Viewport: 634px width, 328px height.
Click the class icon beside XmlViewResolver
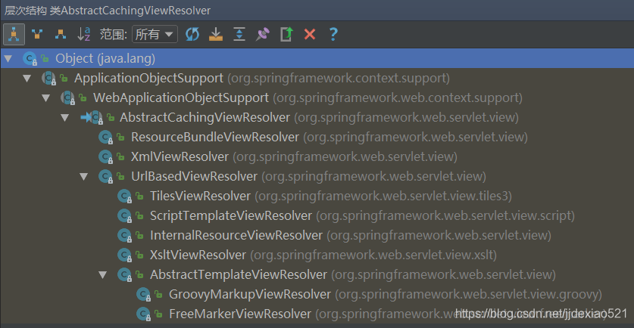point(105,157)
